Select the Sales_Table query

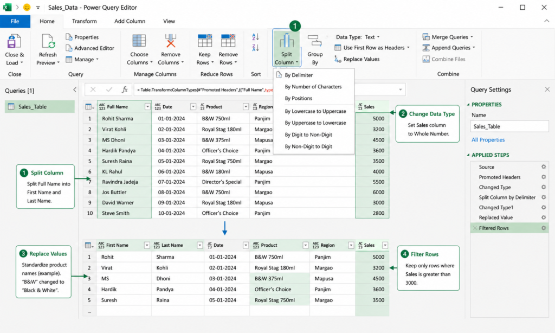click(40, 107)
